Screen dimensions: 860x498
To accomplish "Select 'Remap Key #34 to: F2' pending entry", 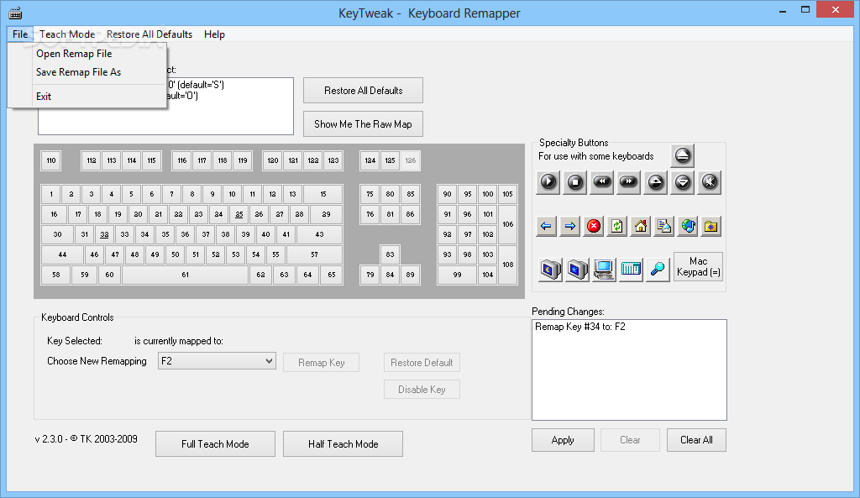I will coord(580,327).
